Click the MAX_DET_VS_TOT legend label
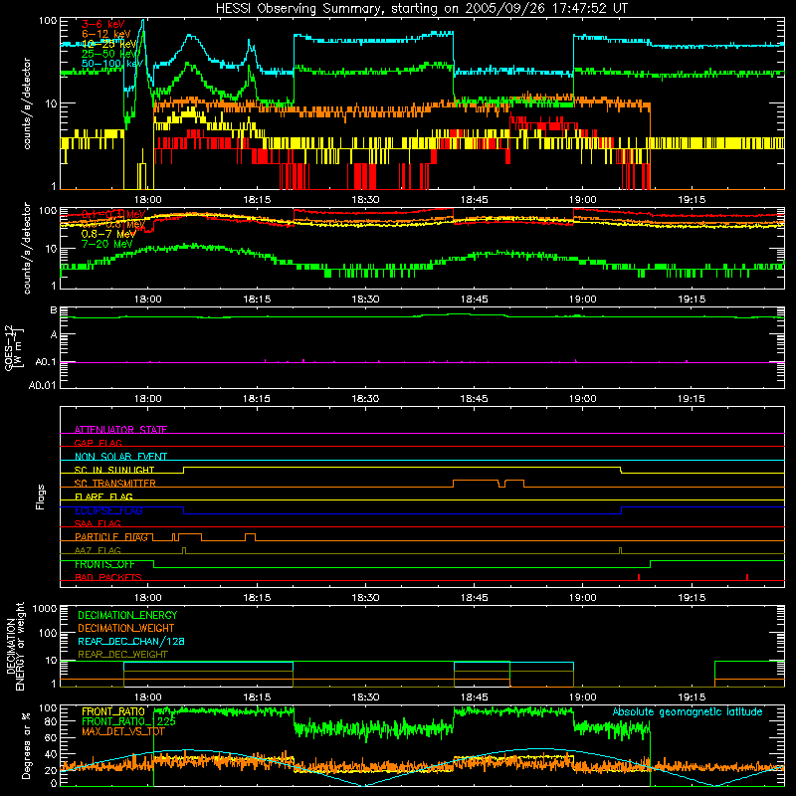Image resolution: width=796 pixels, height=796 pixels. 123,731
